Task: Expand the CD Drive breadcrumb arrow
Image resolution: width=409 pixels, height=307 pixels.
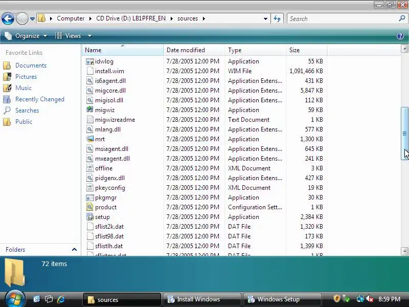Action: (x=172, y=18)
